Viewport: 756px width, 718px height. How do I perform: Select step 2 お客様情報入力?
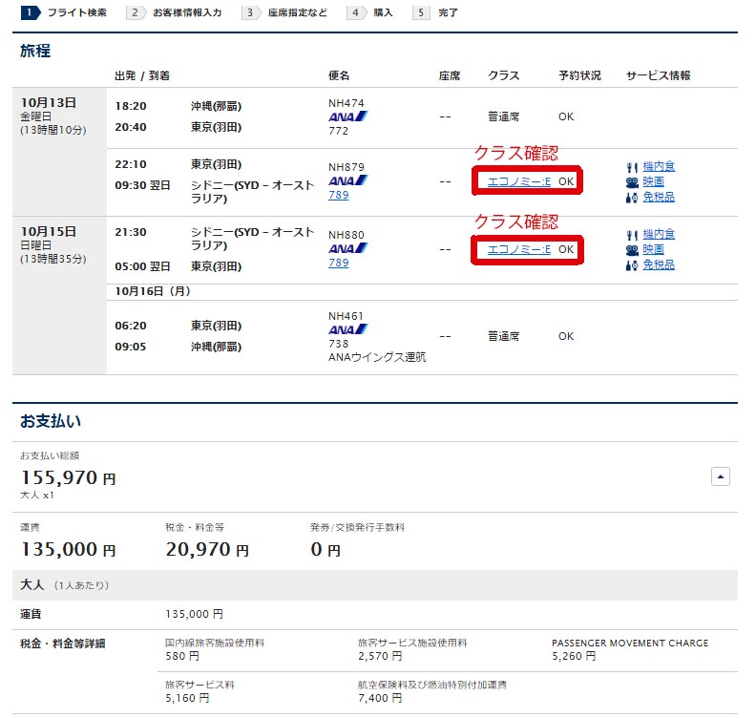[178, 13]
